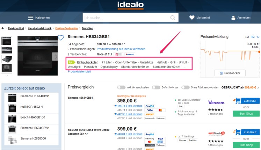Click the idealo logo
Screen dimensions: 261x150
(131, 5)
